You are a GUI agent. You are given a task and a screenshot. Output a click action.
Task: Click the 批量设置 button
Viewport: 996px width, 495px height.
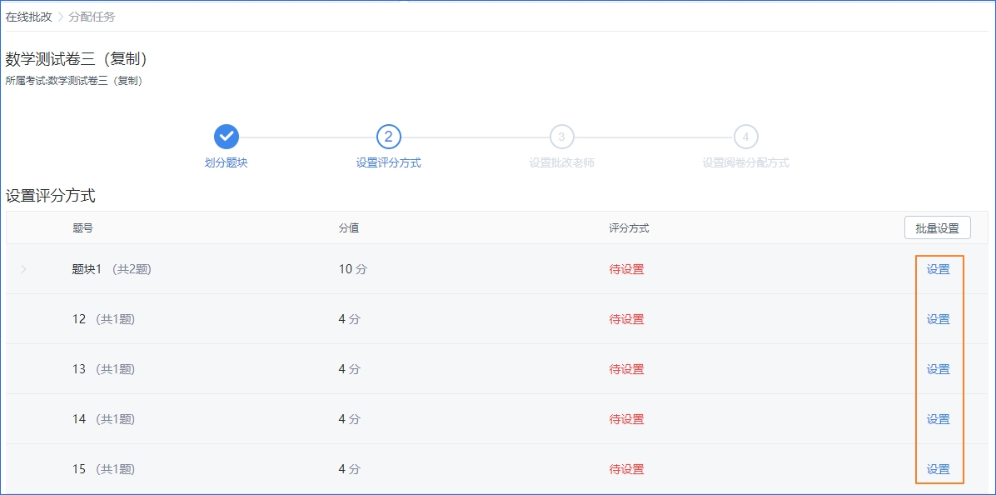(x=938, y=228)
